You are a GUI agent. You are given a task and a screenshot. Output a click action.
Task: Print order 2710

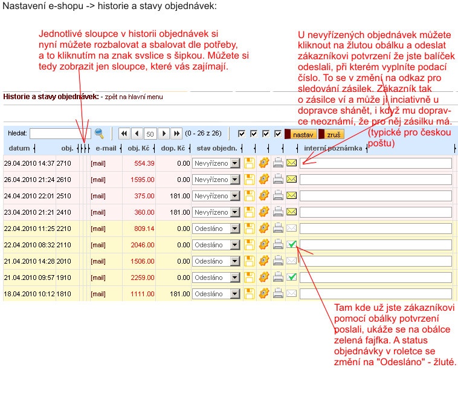[278, 163]
